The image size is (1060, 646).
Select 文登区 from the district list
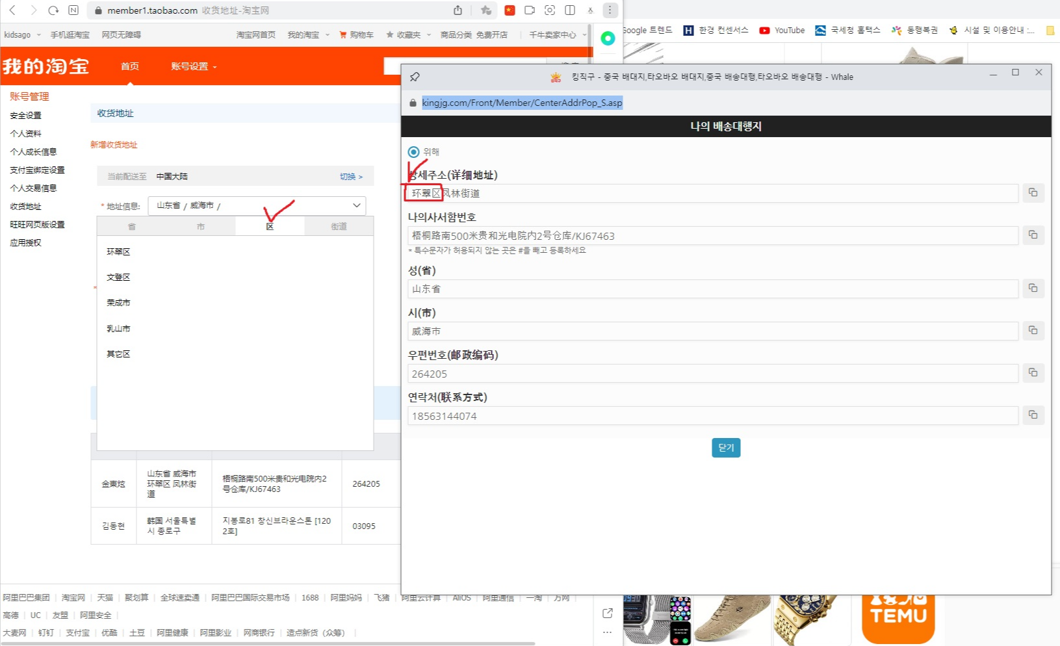click(x=118, y=277)
